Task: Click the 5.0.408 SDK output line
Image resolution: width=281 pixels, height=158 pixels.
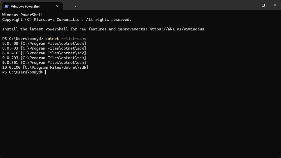Action: [x=44, y=44]
